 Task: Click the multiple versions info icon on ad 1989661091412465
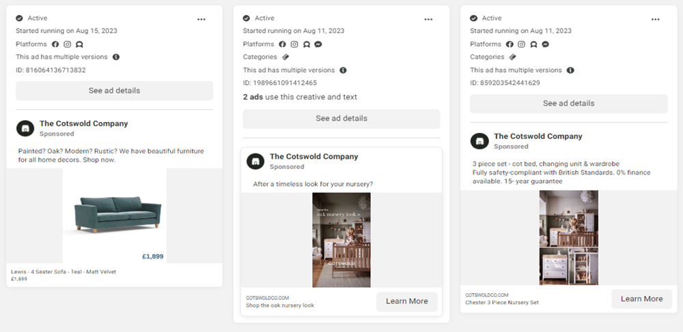pyautogui.click(x=344, y=70)
